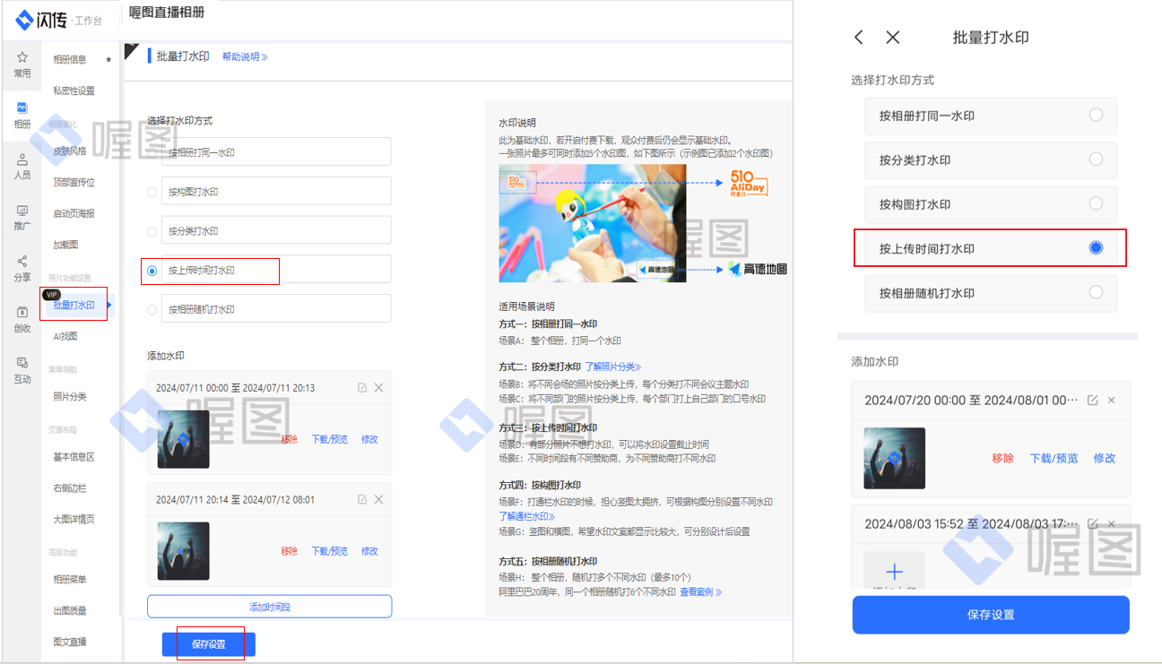Image resolution: width=1162 pixels, height=664 pixels.
Task: Edit time range of 2024/07/11 00:00 watermark card
Action: [x=362, y=388]
